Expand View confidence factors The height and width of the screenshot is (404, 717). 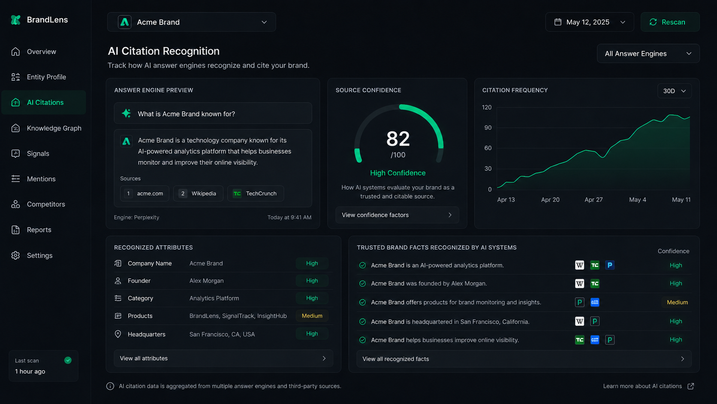click(x=397, y=215)
